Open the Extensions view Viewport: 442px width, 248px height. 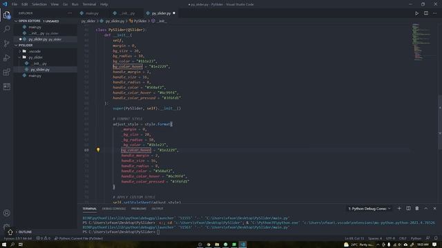(x=7, y=72)
